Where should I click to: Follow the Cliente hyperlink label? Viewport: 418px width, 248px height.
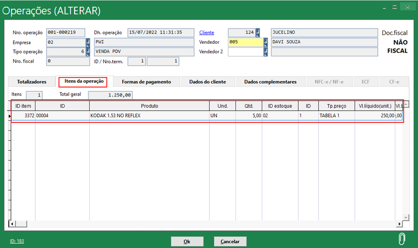click(207, 33)
